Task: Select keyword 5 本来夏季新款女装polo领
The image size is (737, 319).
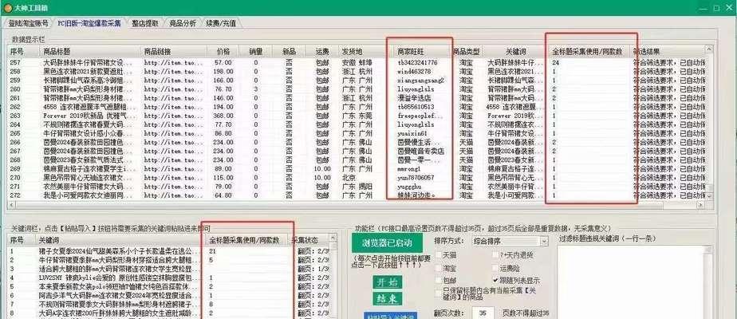Action: pyautogui.click(x=169, y=286)
